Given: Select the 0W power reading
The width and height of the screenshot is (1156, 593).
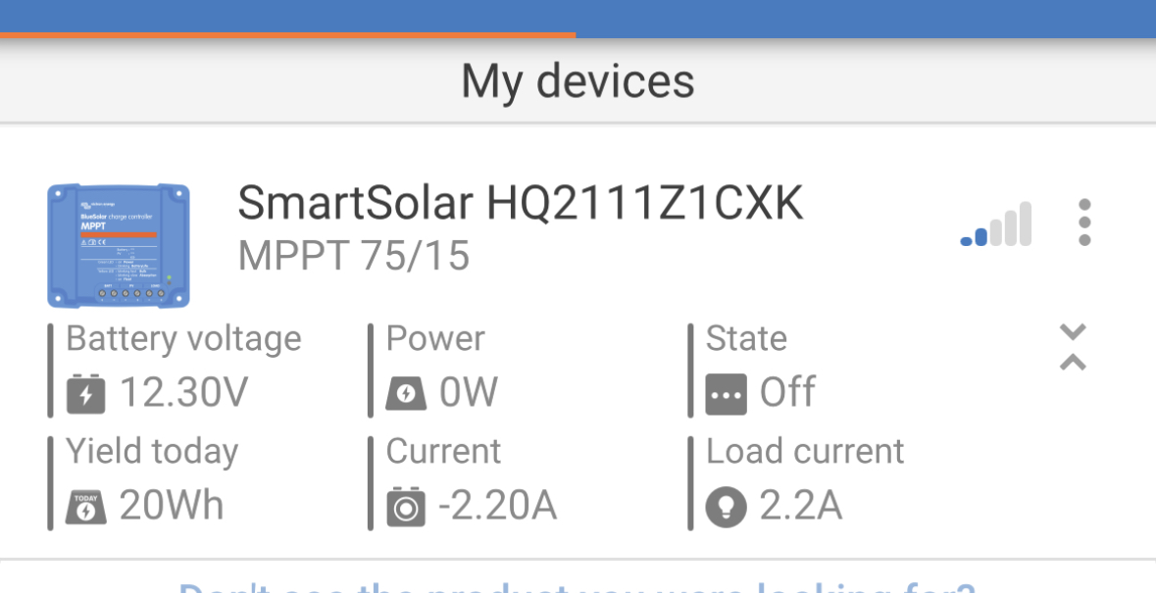Looking at the screenshot, I should tap(469, 393).
